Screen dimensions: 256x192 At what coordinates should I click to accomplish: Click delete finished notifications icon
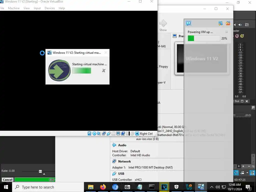tap(228, 23)
